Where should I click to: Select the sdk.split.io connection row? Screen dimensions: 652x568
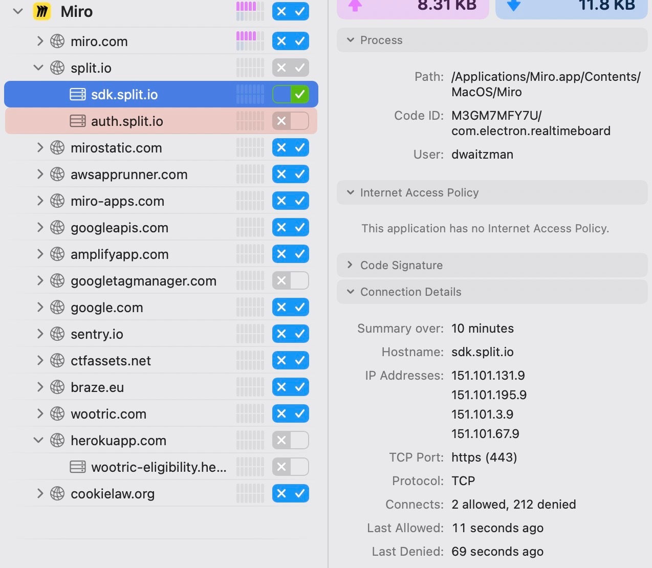161,94
